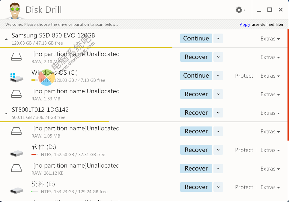Image resolution: width=289 pixels, height=202 pixels.
Task: Select the Samsung SSD 850 EVO 120GB title
Action: pyautogui.click(x=53, y=35)
